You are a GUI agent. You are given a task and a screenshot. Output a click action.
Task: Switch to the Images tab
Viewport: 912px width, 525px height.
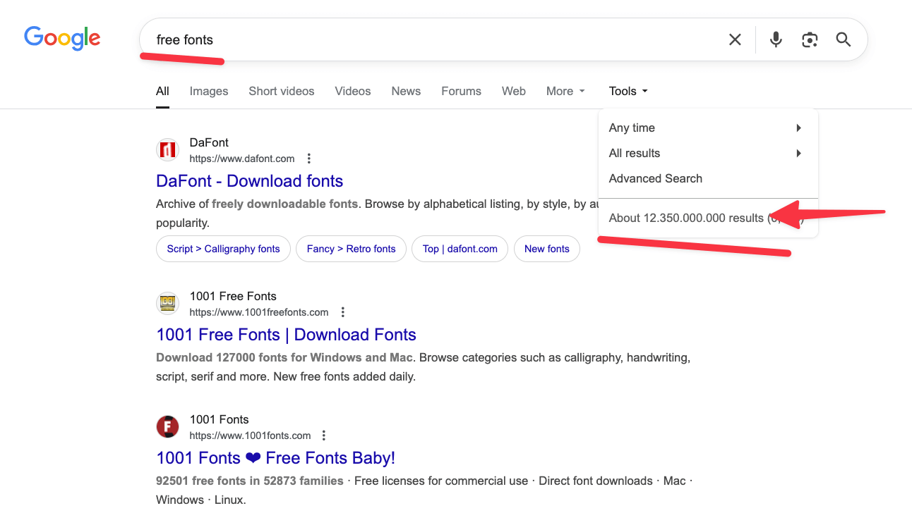pyautogui.click(x=209, y=91)
